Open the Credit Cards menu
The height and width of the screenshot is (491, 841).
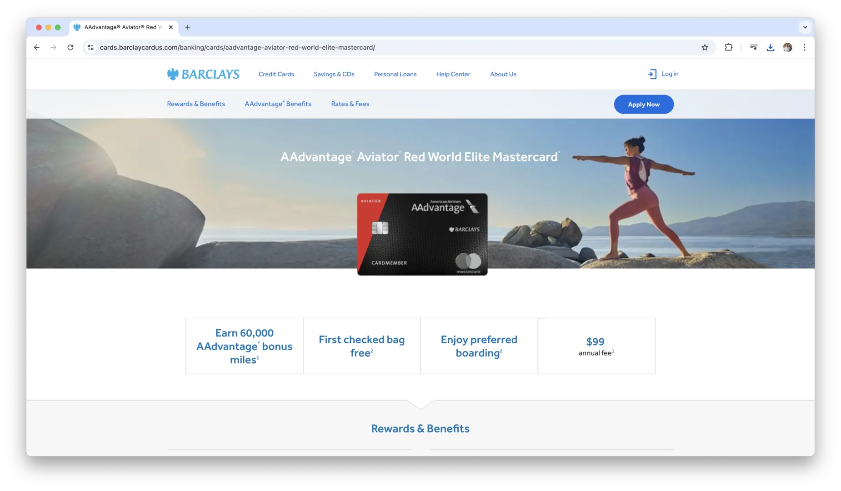coord(276,74)
